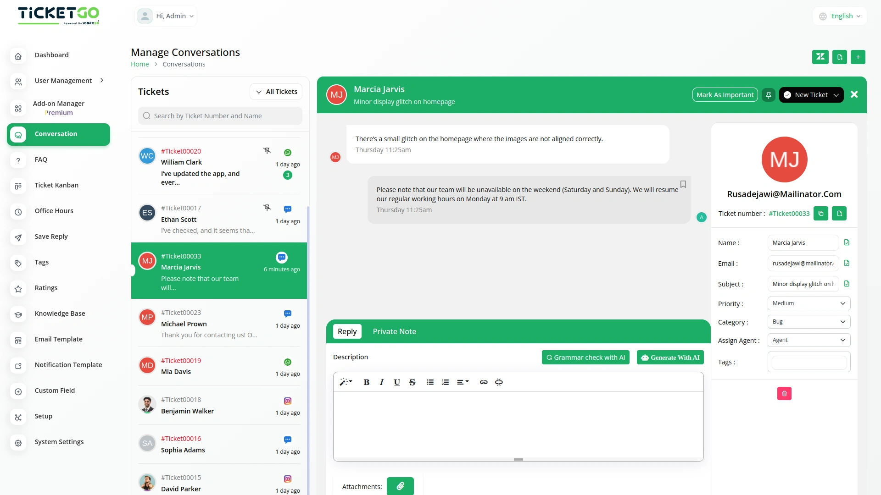
Task: Click the attachment paperclip icon
Action: (x=400, y=486)
